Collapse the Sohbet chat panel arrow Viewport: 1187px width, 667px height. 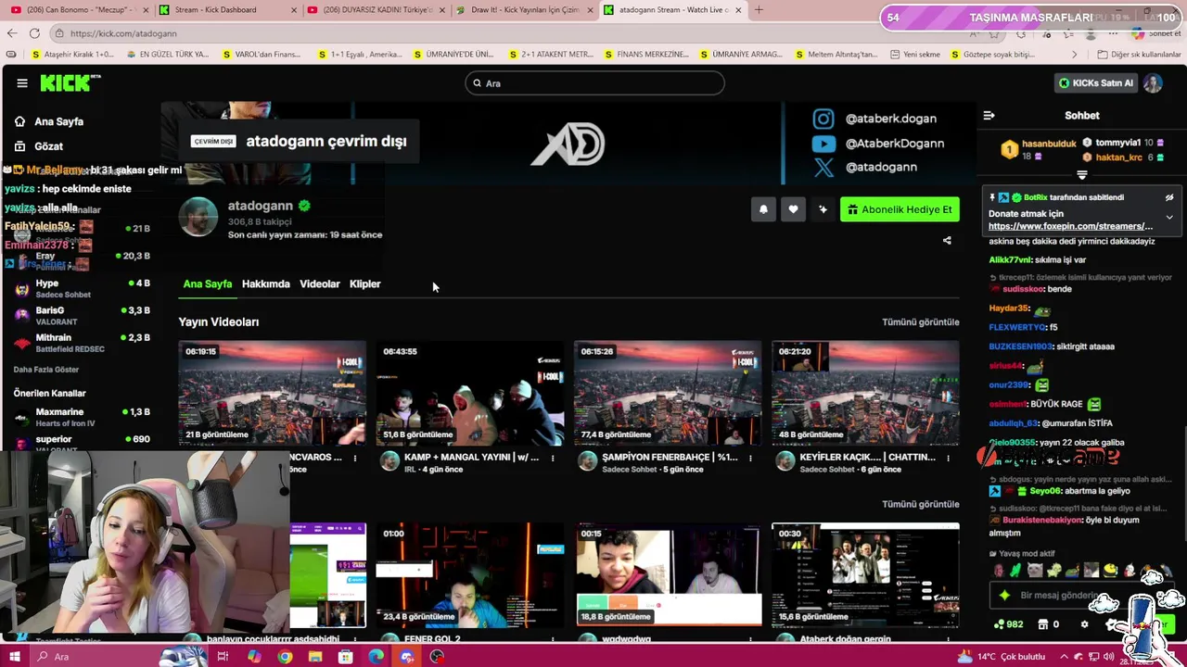pyautogui.click(x=989, y=116)
